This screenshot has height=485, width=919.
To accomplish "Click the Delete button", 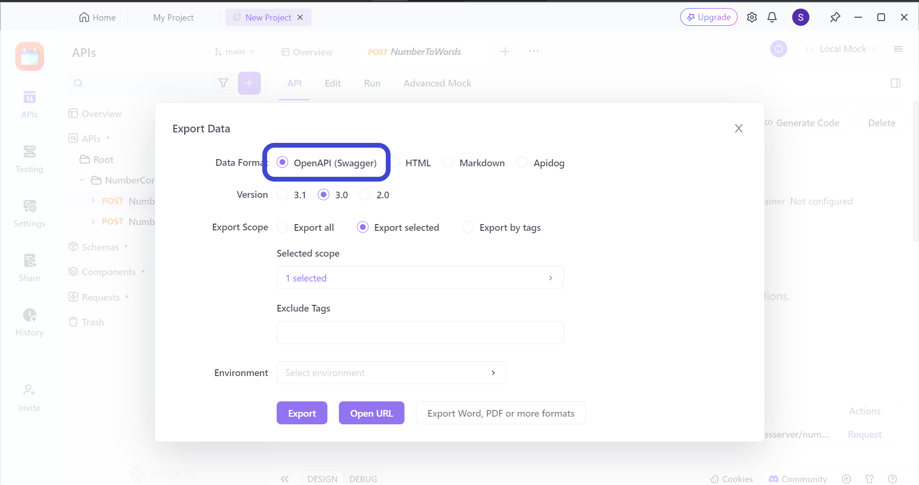I will click(x=882, y=123).
